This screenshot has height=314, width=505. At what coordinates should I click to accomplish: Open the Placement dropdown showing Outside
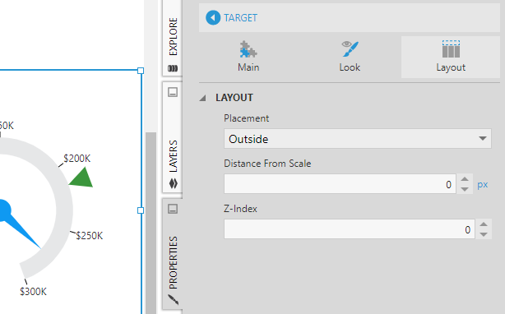coord(358,139)
